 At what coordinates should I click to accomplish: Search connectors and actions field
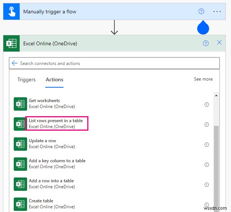click(x=114, y=63)
